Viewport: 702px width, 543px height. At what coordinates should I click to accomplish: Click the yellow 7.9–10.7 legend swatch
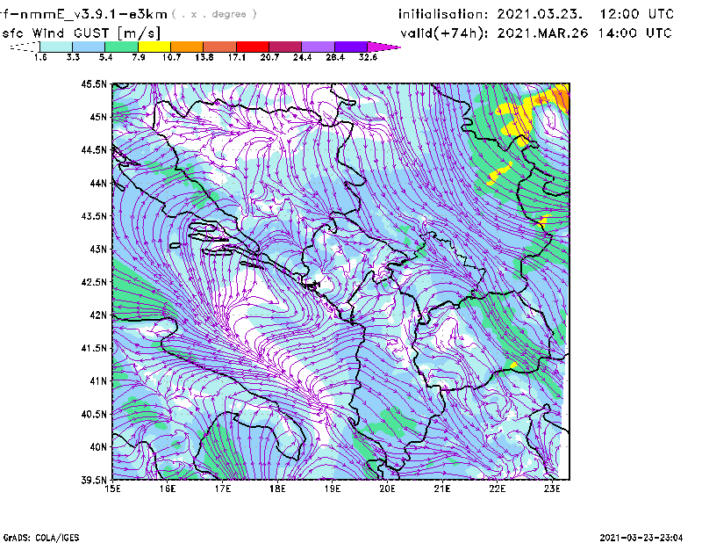click(x=154, y=47)
